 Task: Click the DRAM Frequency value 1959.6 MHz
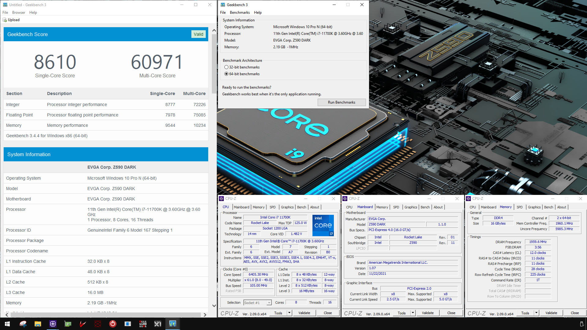tap(538, 242)
